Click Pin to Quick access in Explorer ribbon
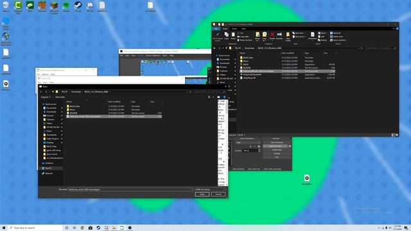The width and height of the screenshot is (411, 231). point(218,37)
